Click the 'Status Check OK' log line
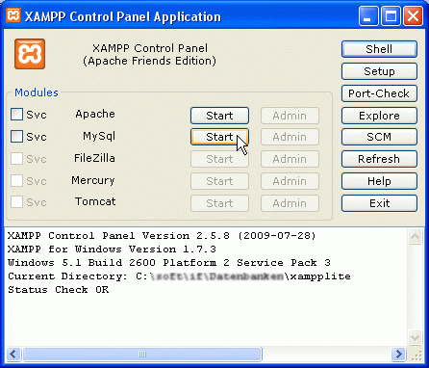Viewport: 429px width, 368px height. point(59,290)
